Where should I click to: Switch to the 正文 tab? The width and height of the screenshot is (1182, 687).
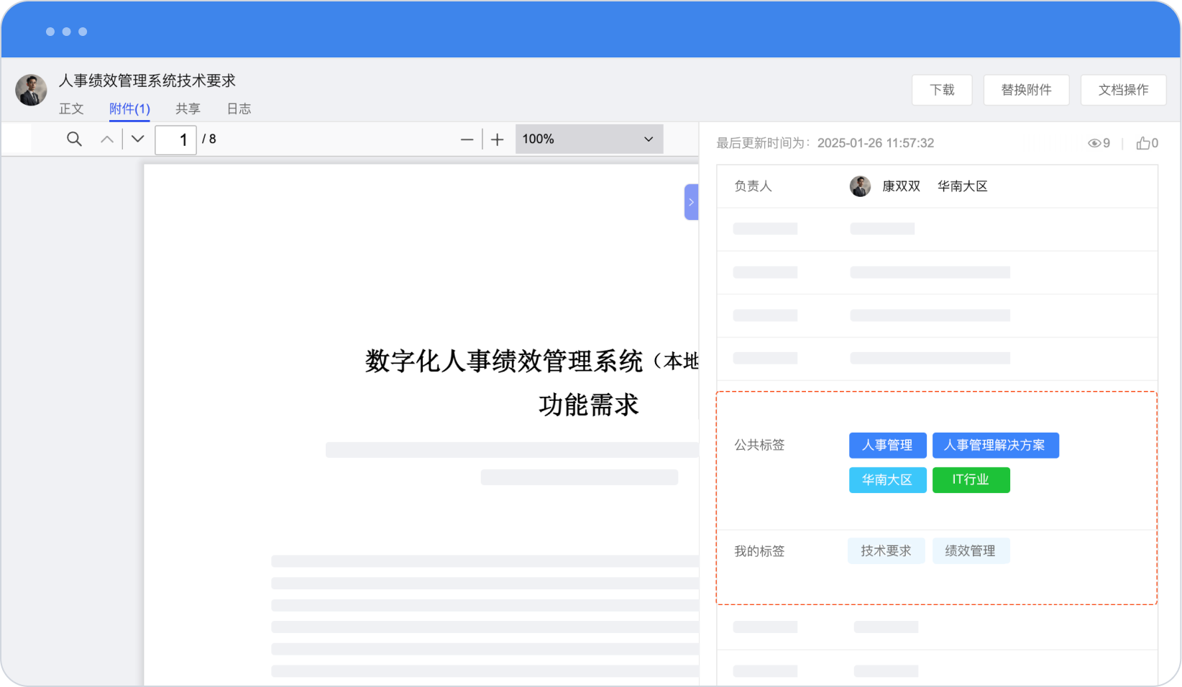point(71,109)
